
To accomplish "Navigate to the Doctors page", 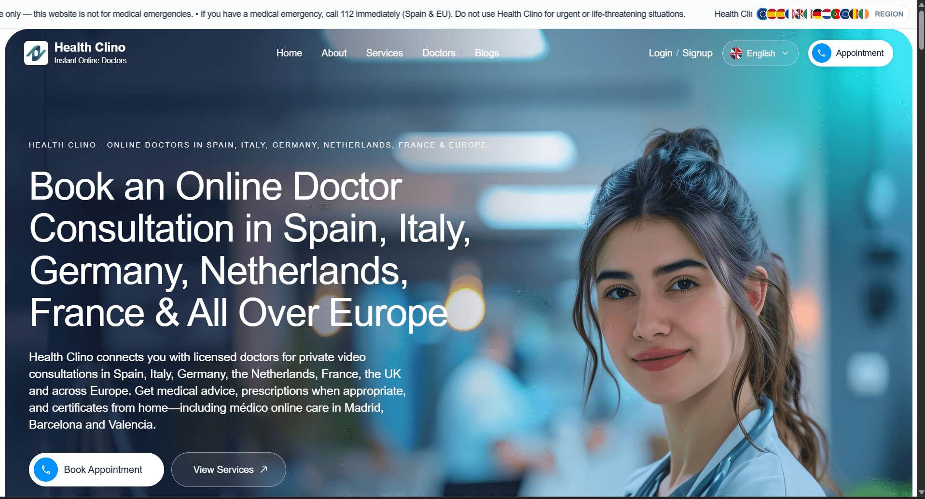I will (x=439, y=53).
